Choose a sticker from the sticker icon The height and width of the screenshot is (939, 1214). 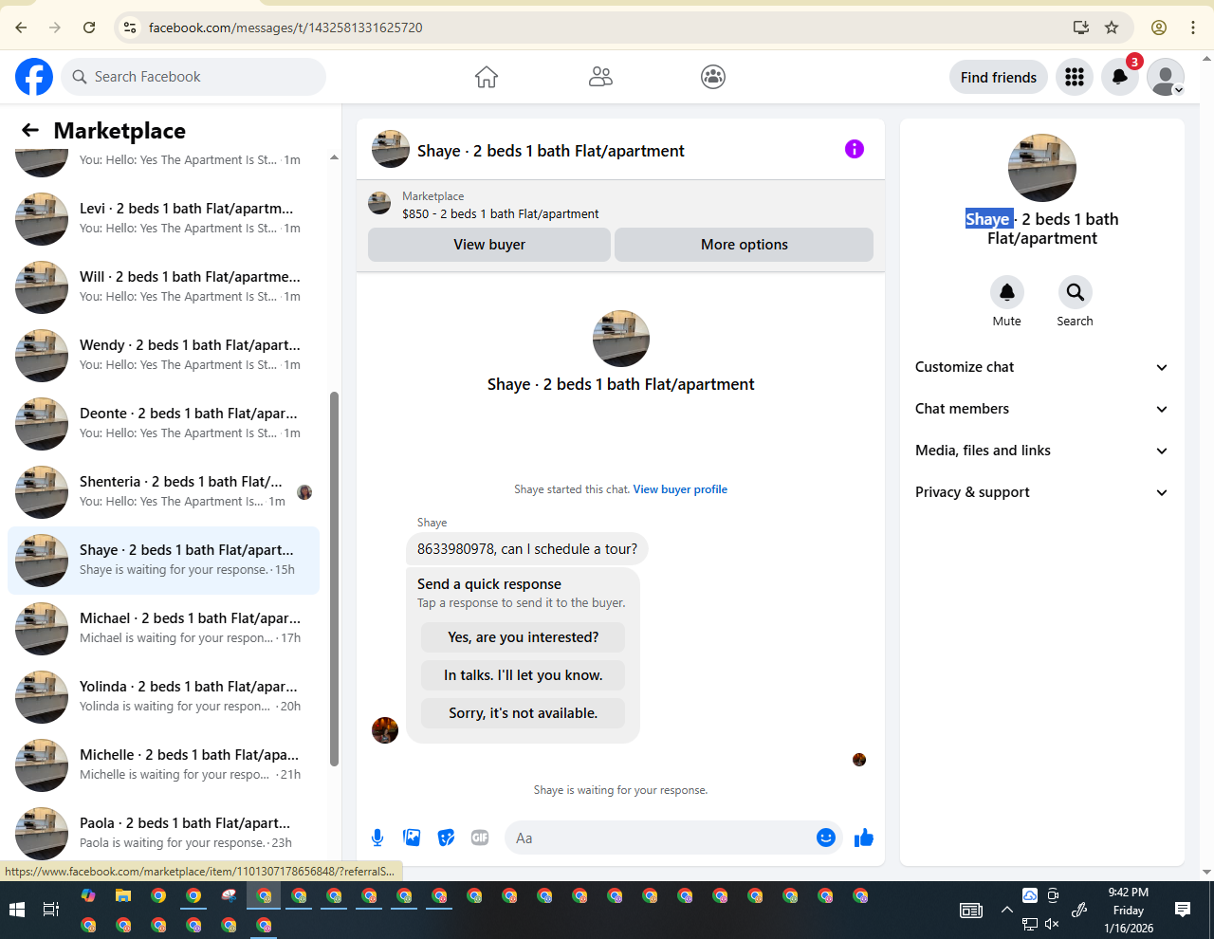click(x=446, y=838)
